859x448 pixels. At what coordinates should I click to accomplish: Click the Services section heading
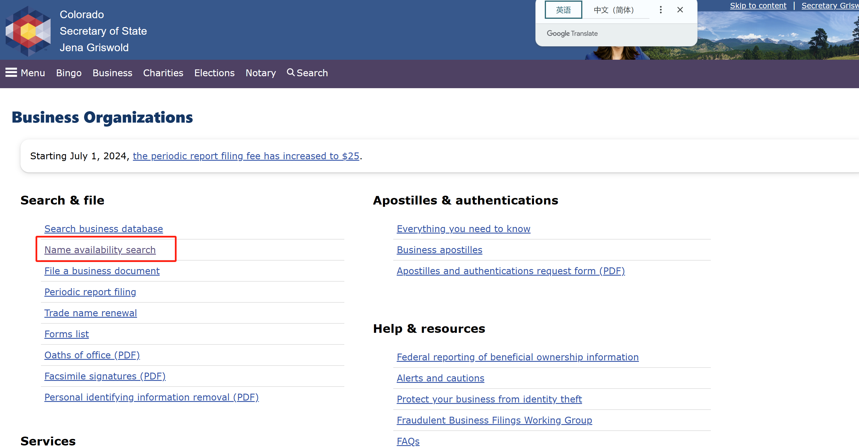pyautogui.click(x=48, y=441)
